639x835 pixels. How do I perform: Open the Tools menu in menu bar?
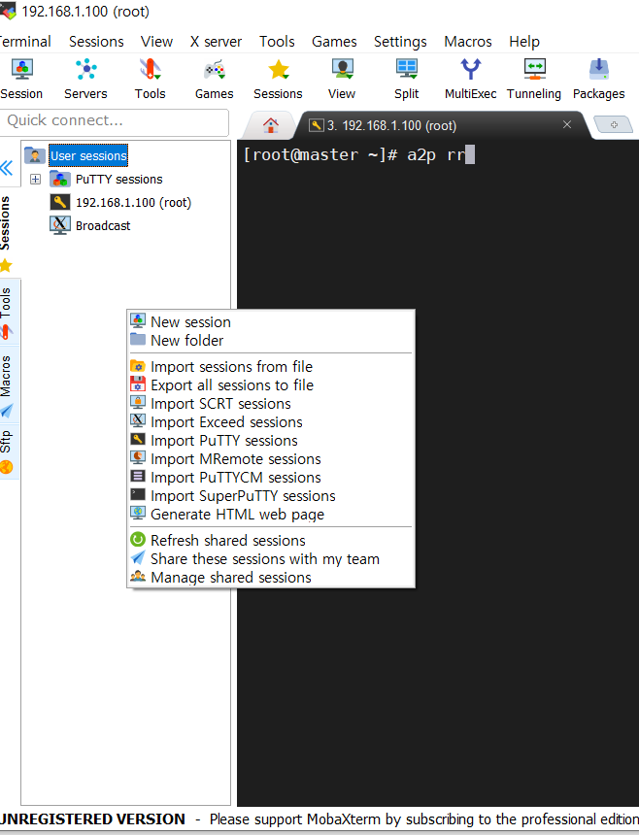[x=277, y=42]
